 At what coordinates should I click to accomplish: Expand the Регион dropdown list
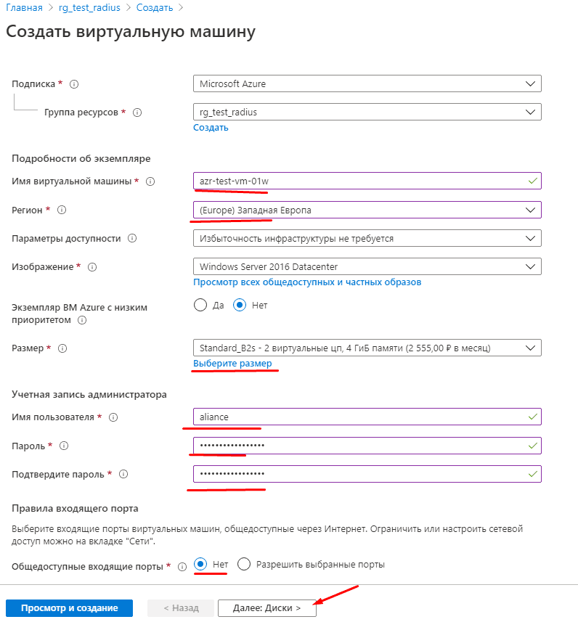click(x=367, y=210)
